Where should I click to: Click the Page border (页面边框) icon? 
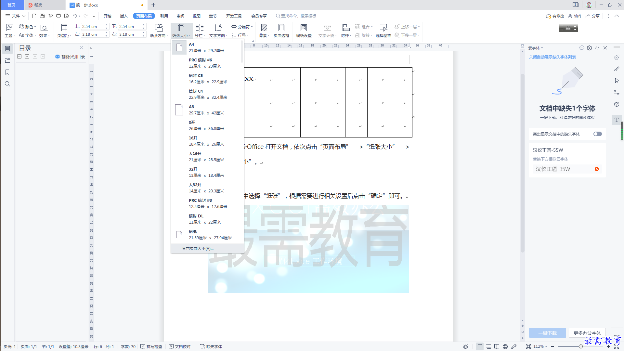point(281,28)
